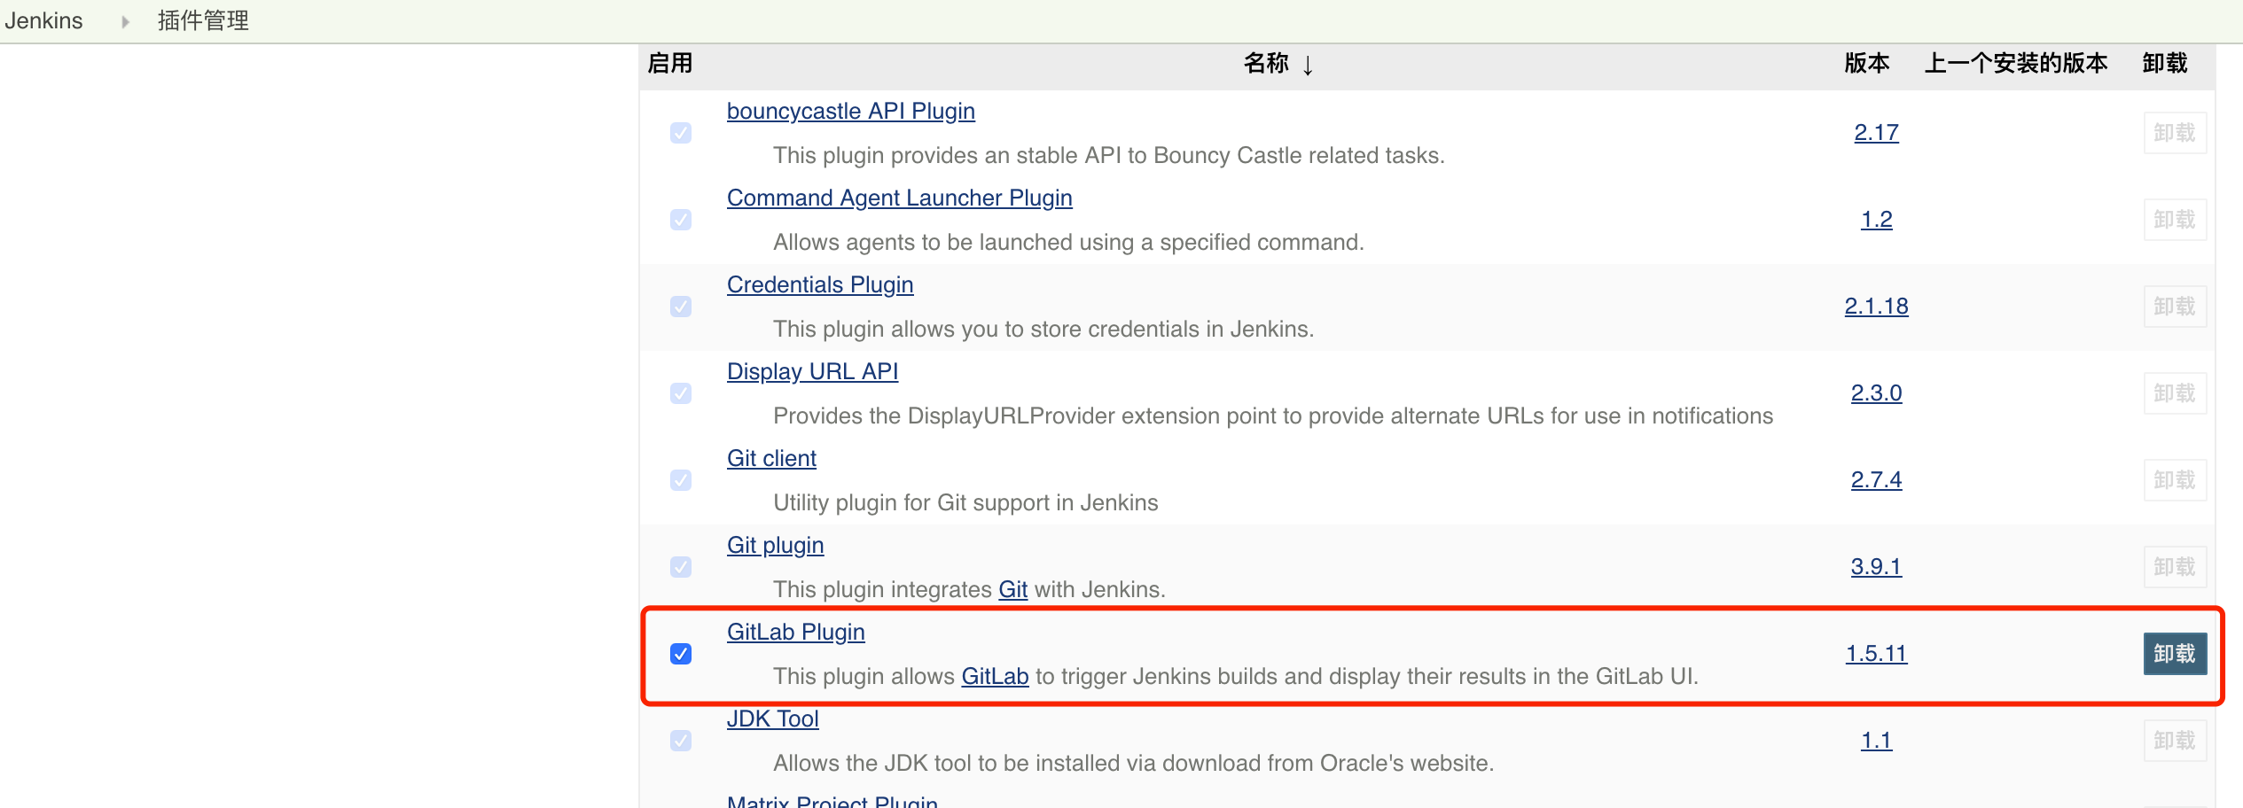Open the Display URL API link
Viewport: 2243px width, 808px height.
[812, 371]
